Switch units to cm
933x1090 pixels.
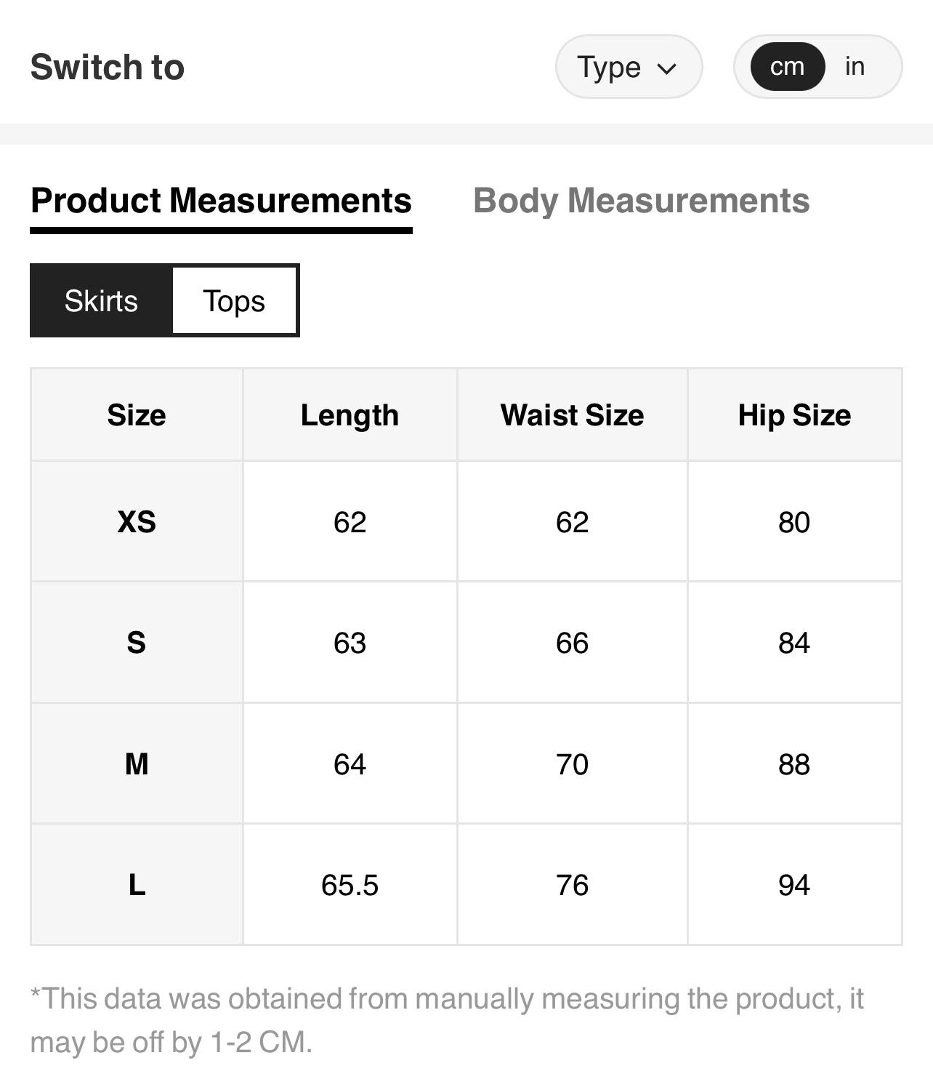[x=787, y=67]
